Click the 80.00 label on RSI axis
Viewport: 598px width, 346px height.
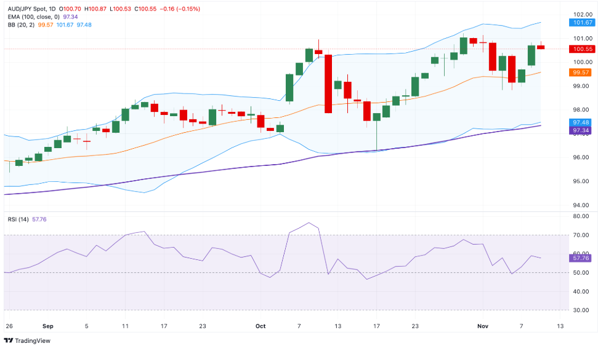[582, 216]
